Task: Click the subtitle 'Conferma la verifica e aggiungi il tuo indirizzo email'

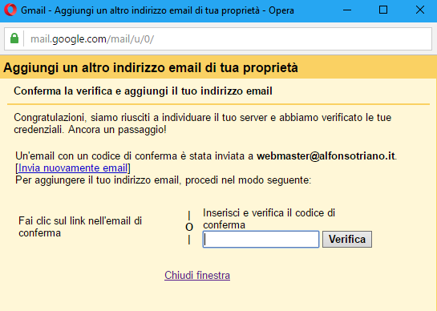Action: (143, 91)
